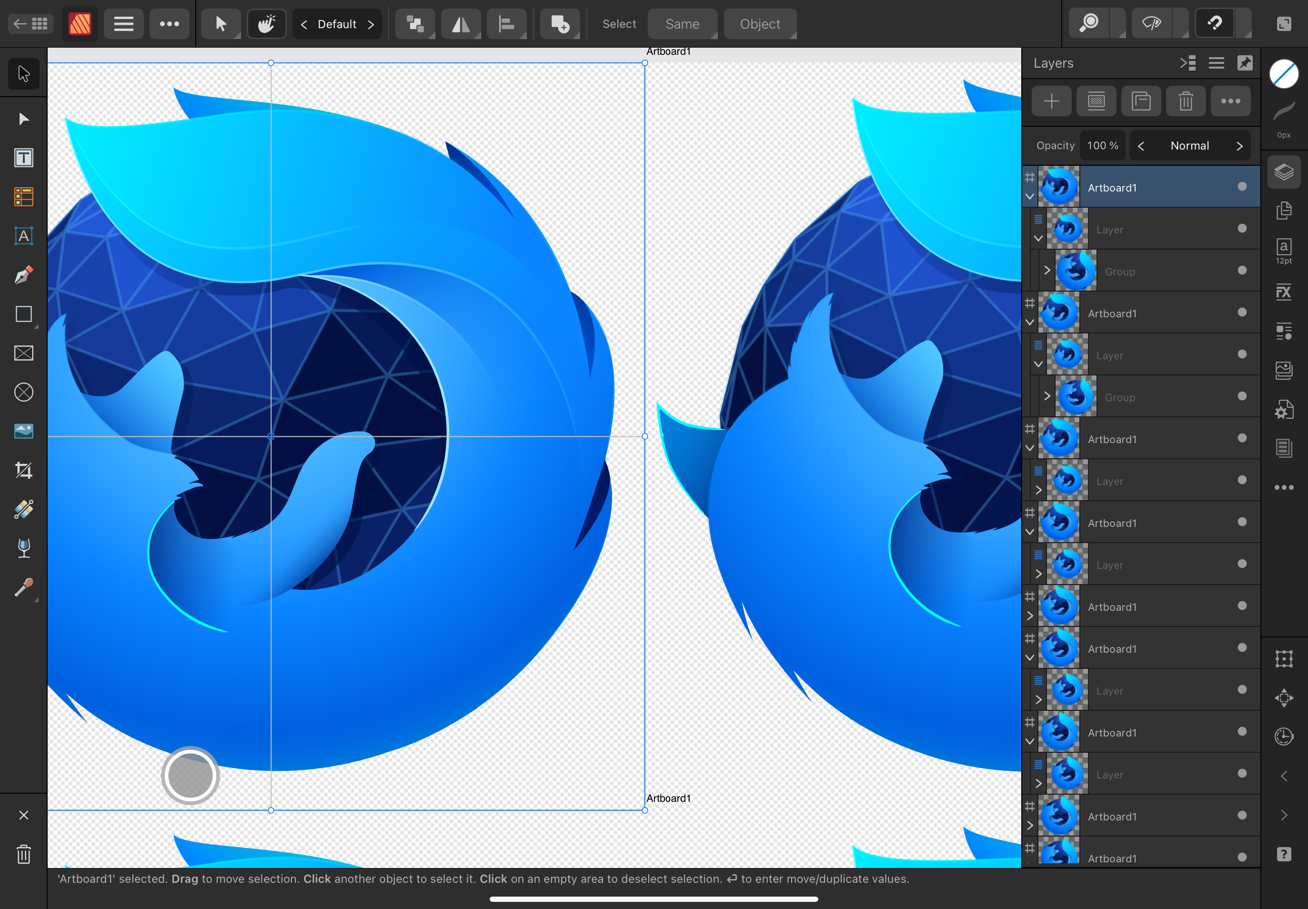Collapse the topmost Layer row
The height and width of the screenshot is (909, 1308).
[x=1038, y=238]
